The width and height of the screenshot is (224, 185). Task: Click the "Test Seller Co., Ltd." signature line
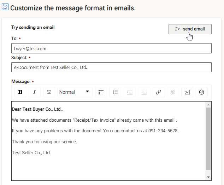coord(31,153)
